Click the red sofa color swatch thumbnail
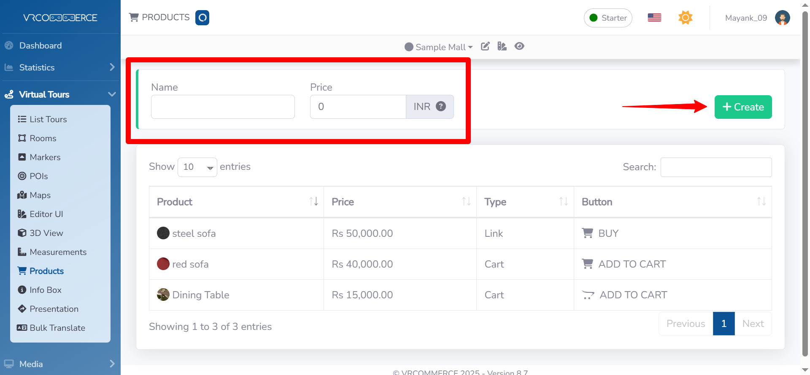This screenshot has height=375, width=810. click(x=163, y=264)
